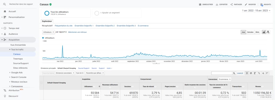Switch to the E-commerce metrics tab

coord(143,26)
